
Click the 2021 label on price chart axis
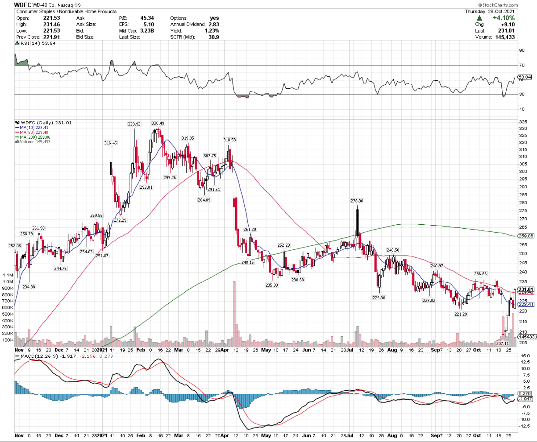pos(101,350)
